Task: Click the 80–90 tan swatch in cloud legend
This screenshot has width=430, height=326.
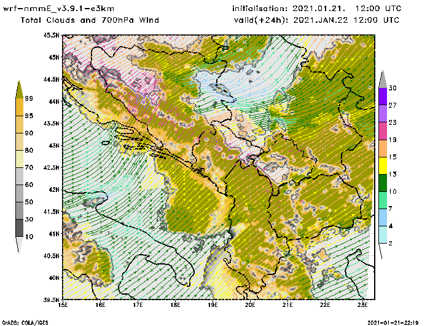Action: 19,141
